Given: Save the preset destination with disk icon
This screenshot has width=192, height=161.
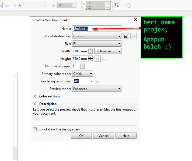Looking at the screenshot, I should pyautogui.click(x=126, y=36).
